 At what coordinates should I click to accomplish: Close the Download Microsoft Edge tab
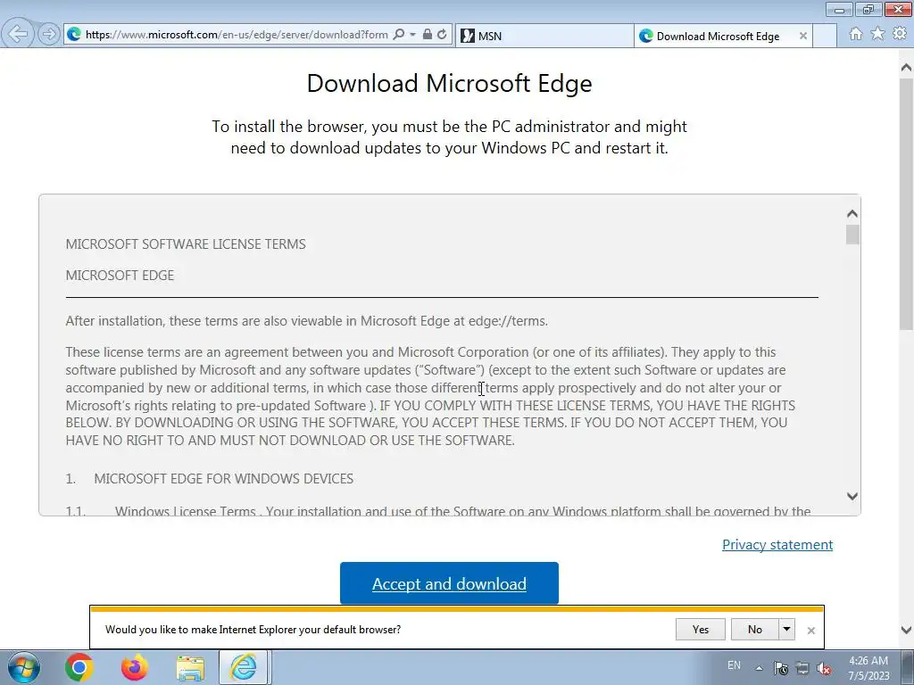(803, 36)
